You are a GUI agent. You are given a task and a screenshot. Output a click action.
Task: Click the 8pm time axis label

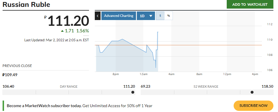coord(116,74)
